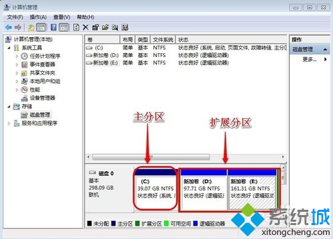Click the 事件查看器 tree icon
The image size is (333, 239).
click(24, 64)
